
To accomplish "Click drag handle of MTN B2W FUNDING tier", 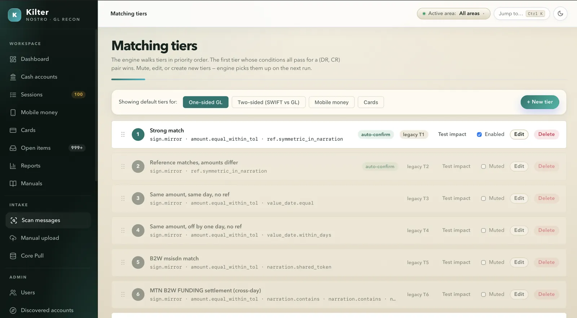I will click(123, 295).
